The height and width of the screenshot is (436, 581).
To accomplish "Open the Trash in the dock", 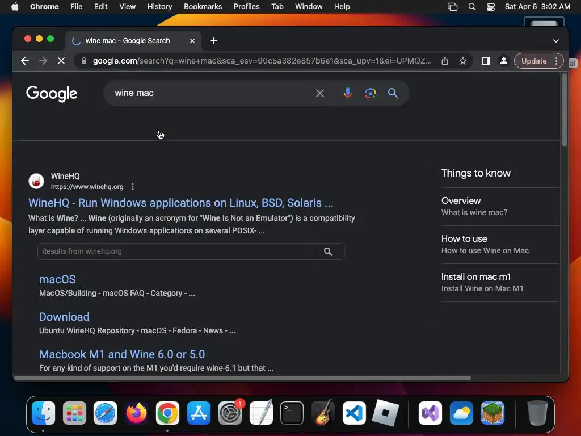I will tap(537, 413).
